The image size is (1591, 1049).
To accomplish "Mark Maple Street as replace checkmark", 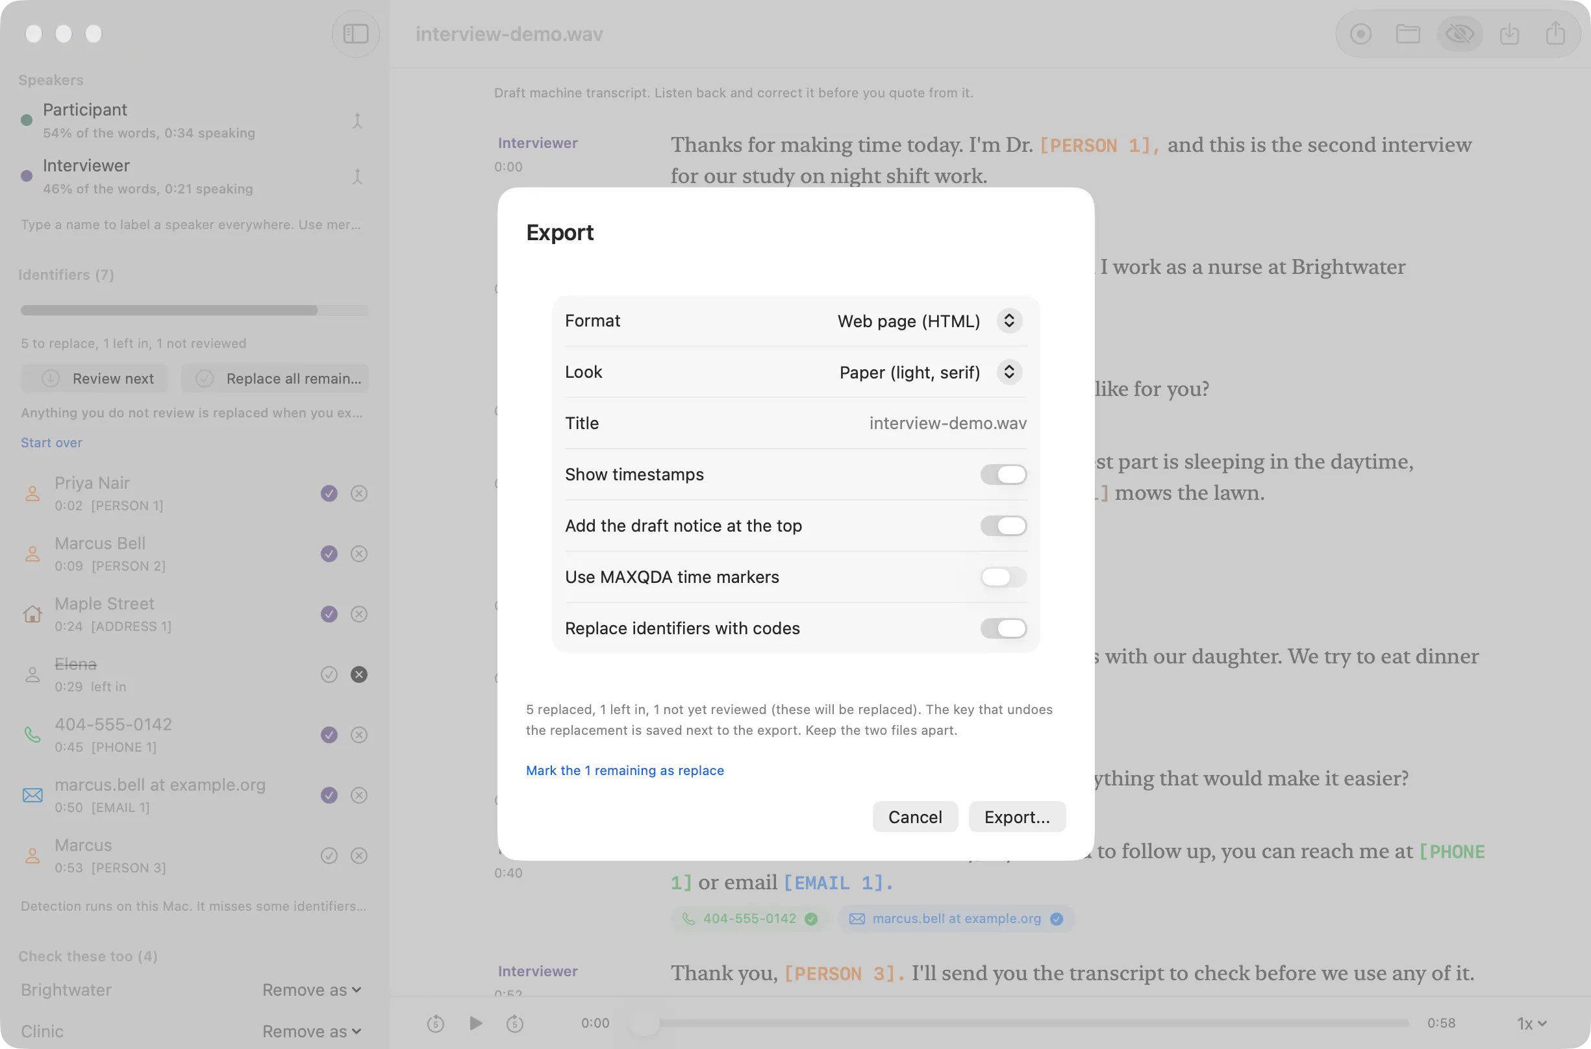I will (x=329, y=614).
